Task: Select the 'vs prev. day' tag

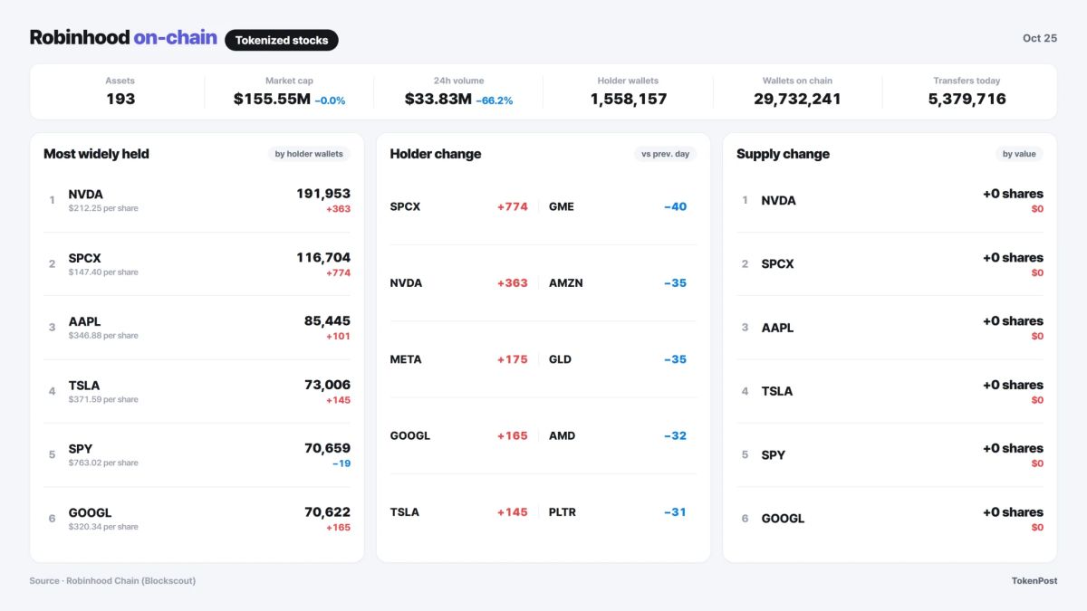Action: 665,154
